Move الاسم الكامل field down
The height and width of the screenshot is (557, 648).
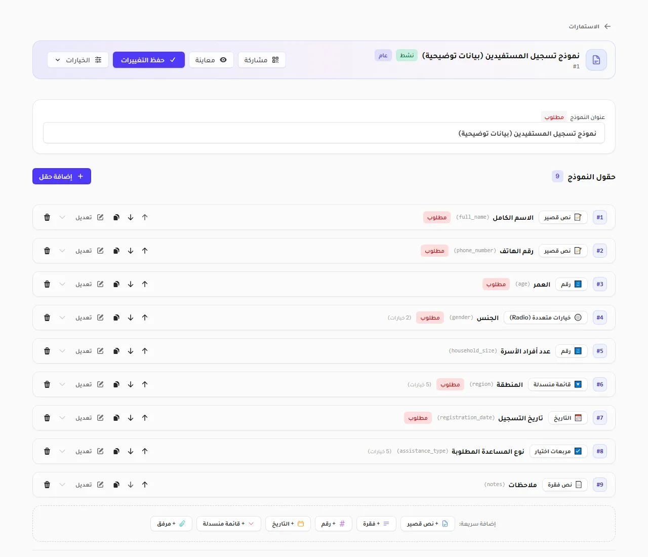pos(131,217)
